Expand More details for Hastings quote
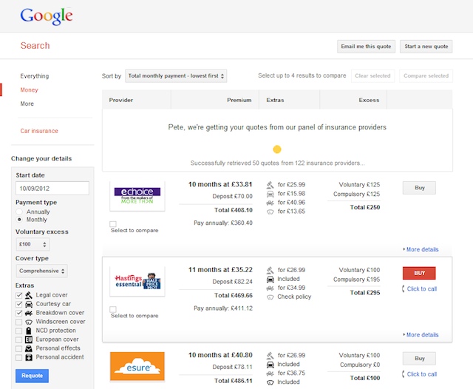The height and width of the screenshot is (389, 473). point(421,335)
